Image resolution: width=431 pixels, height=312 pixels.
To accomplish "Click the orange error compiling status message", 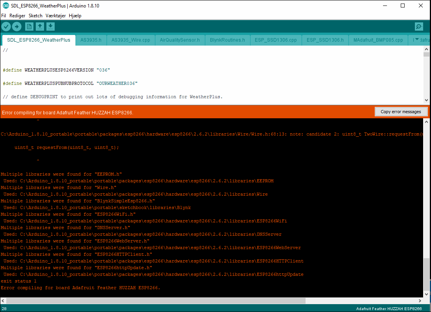I will pyautogui.click(x=68, y=113).
